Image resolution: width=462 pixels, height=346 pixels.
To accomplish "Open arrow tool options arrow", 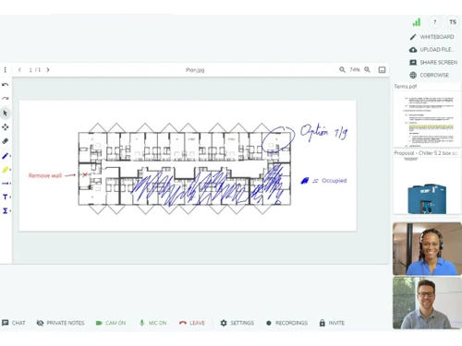I will point(10,184).
